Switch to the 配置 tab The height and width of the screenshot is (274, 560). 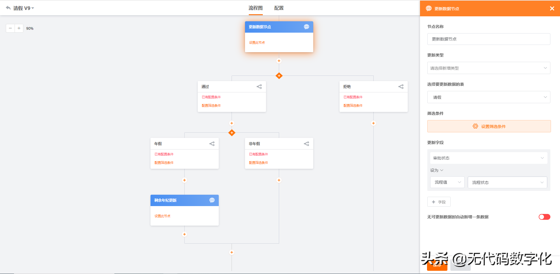click(279, 8)
